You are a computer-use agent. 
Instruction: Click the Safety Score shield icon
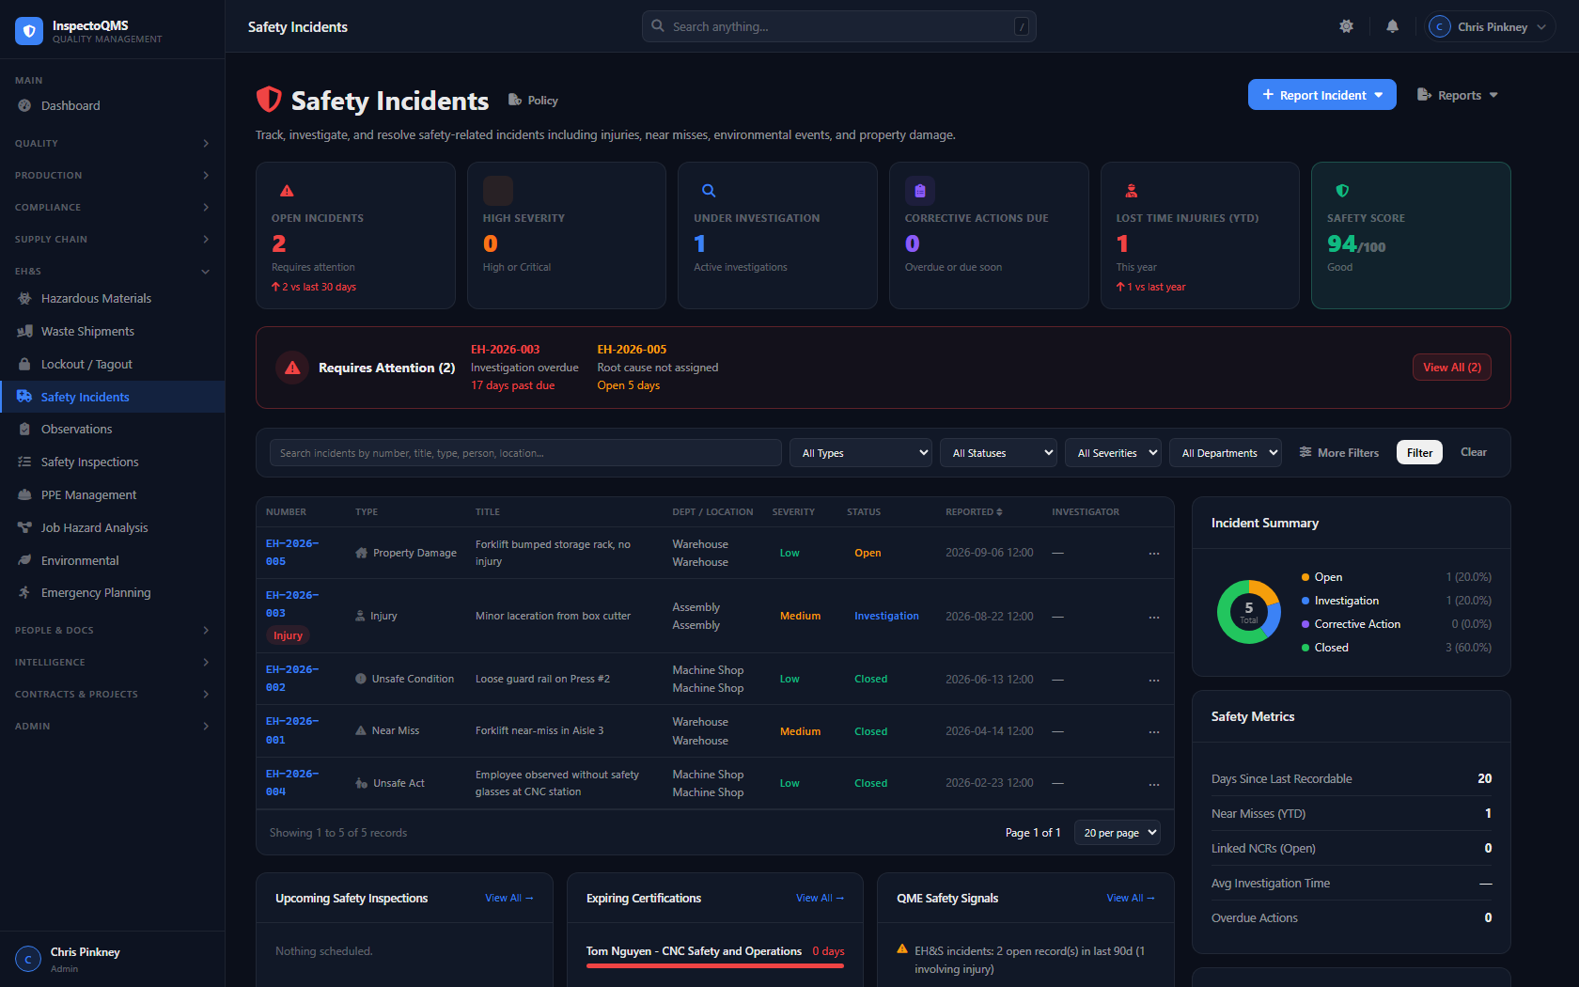[1342, 191]
